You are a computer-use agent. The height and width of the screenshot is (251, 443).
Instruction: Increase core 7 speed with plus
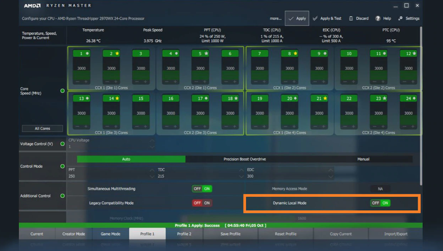(x=264, y=82)
